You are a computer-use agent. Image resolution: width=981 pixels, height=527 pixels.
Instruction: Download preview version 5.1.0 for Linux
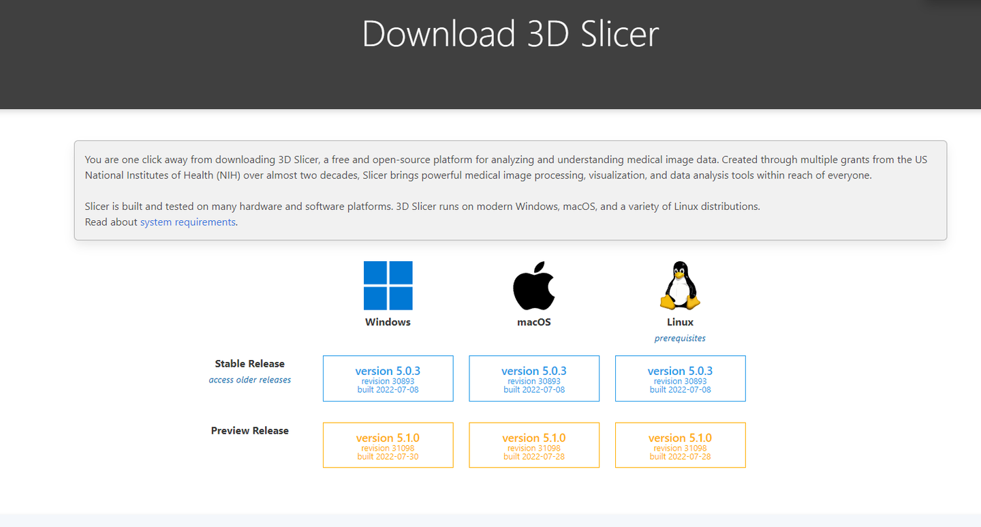(x=680, y=445)
